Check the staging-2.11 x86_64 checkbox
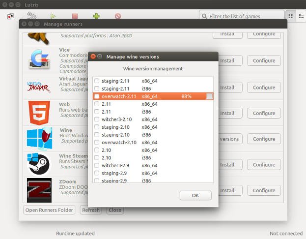Viewport: 306px width, 239px height. click(97, 81)
